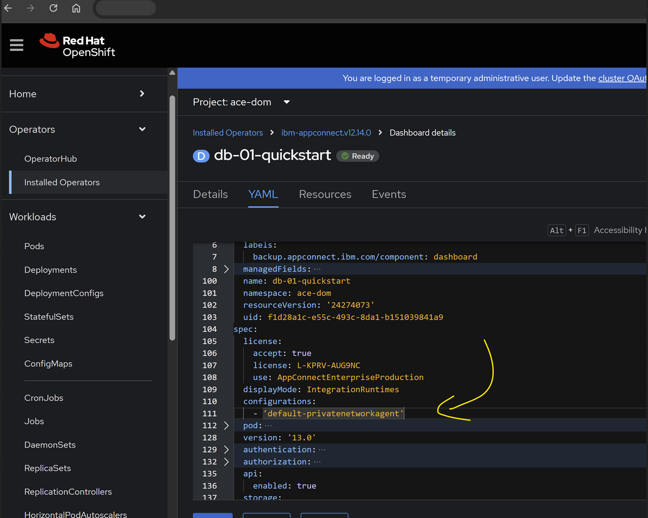The image size is (648, 518).
Task: Click the dashboard label value on line 7
Action: [x=456, y=257]
